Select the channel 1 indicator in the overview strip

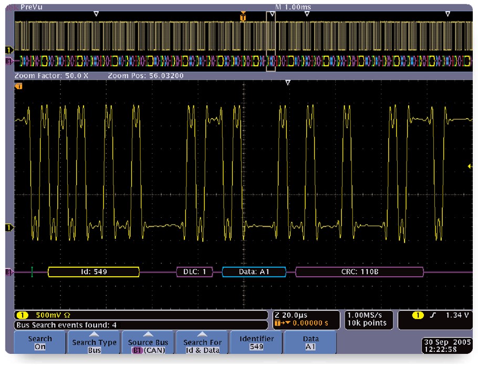pos(9,49)
